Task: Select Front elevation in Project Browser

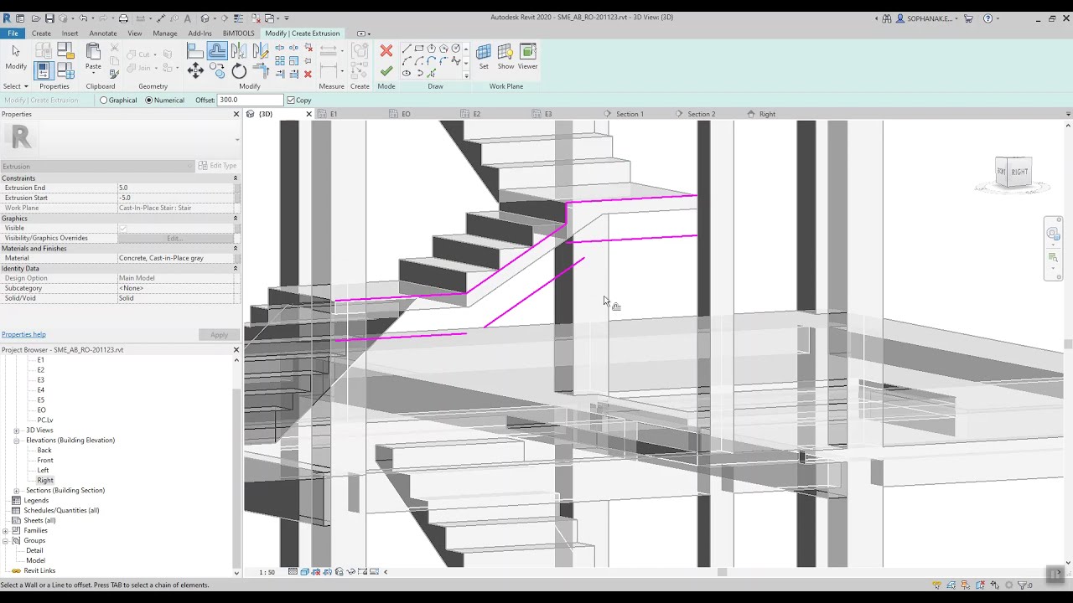Action: (45, 461)
